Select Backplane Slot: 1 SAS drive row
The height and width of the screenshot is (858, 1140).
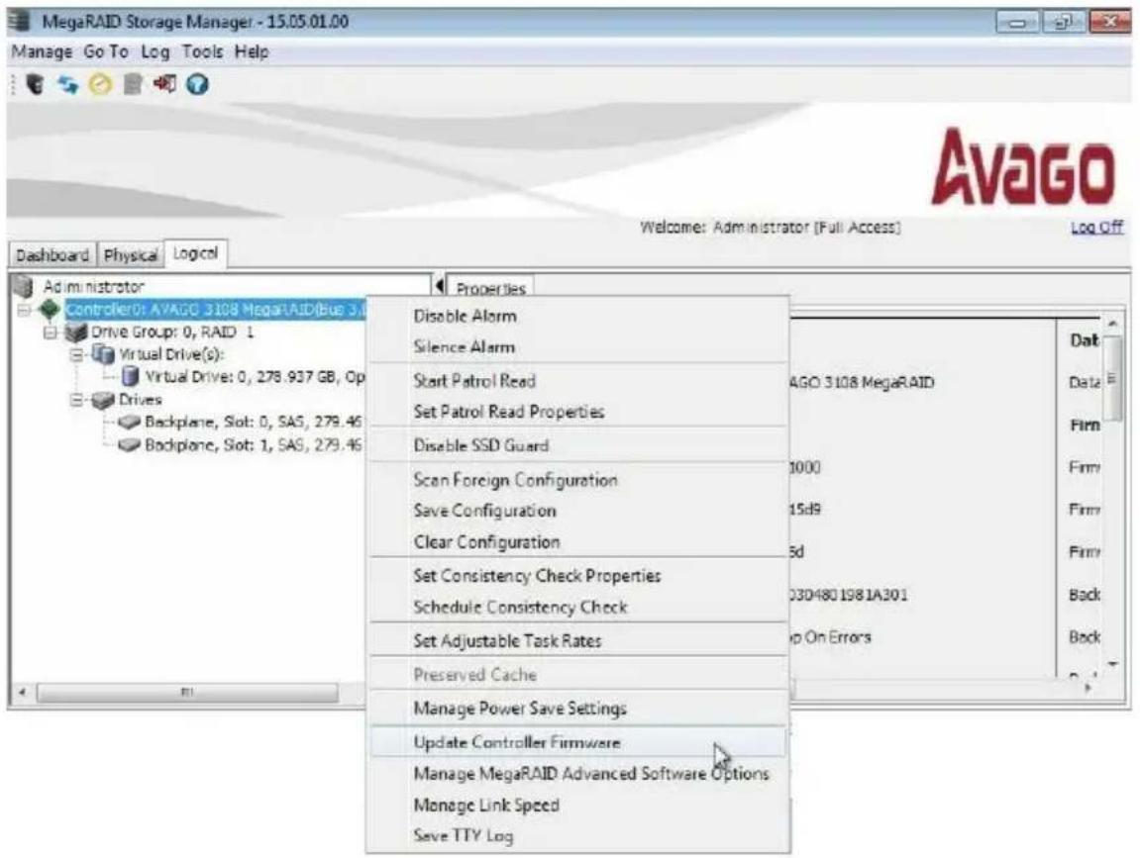coord(253,444)
